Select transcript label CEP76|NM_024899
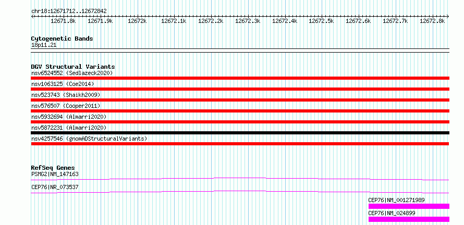This screenshot has height=225, width=464. pos(392,213)
